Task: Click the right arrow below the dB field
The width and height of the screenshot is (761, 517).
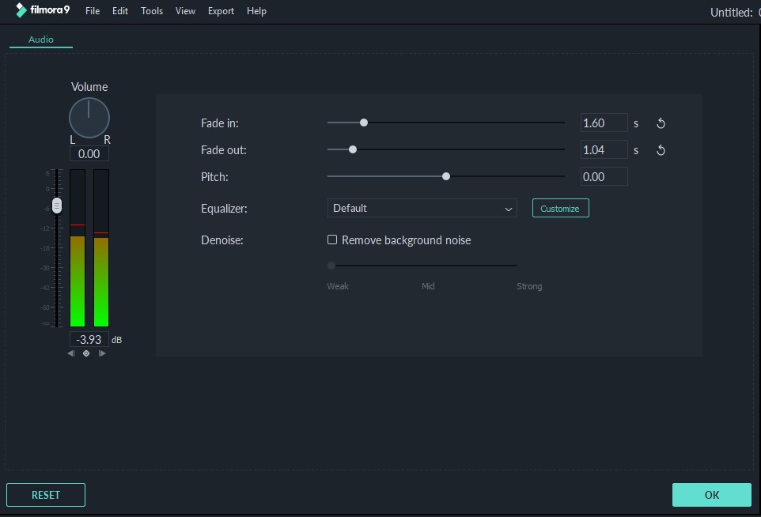Action: click(102, 353)
